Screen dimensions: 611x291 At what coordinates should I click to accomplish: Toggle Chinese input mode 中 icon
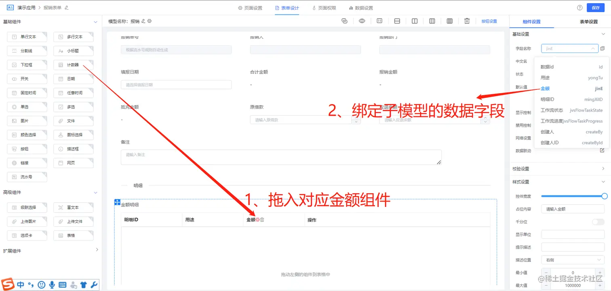(x=20, y=285)
